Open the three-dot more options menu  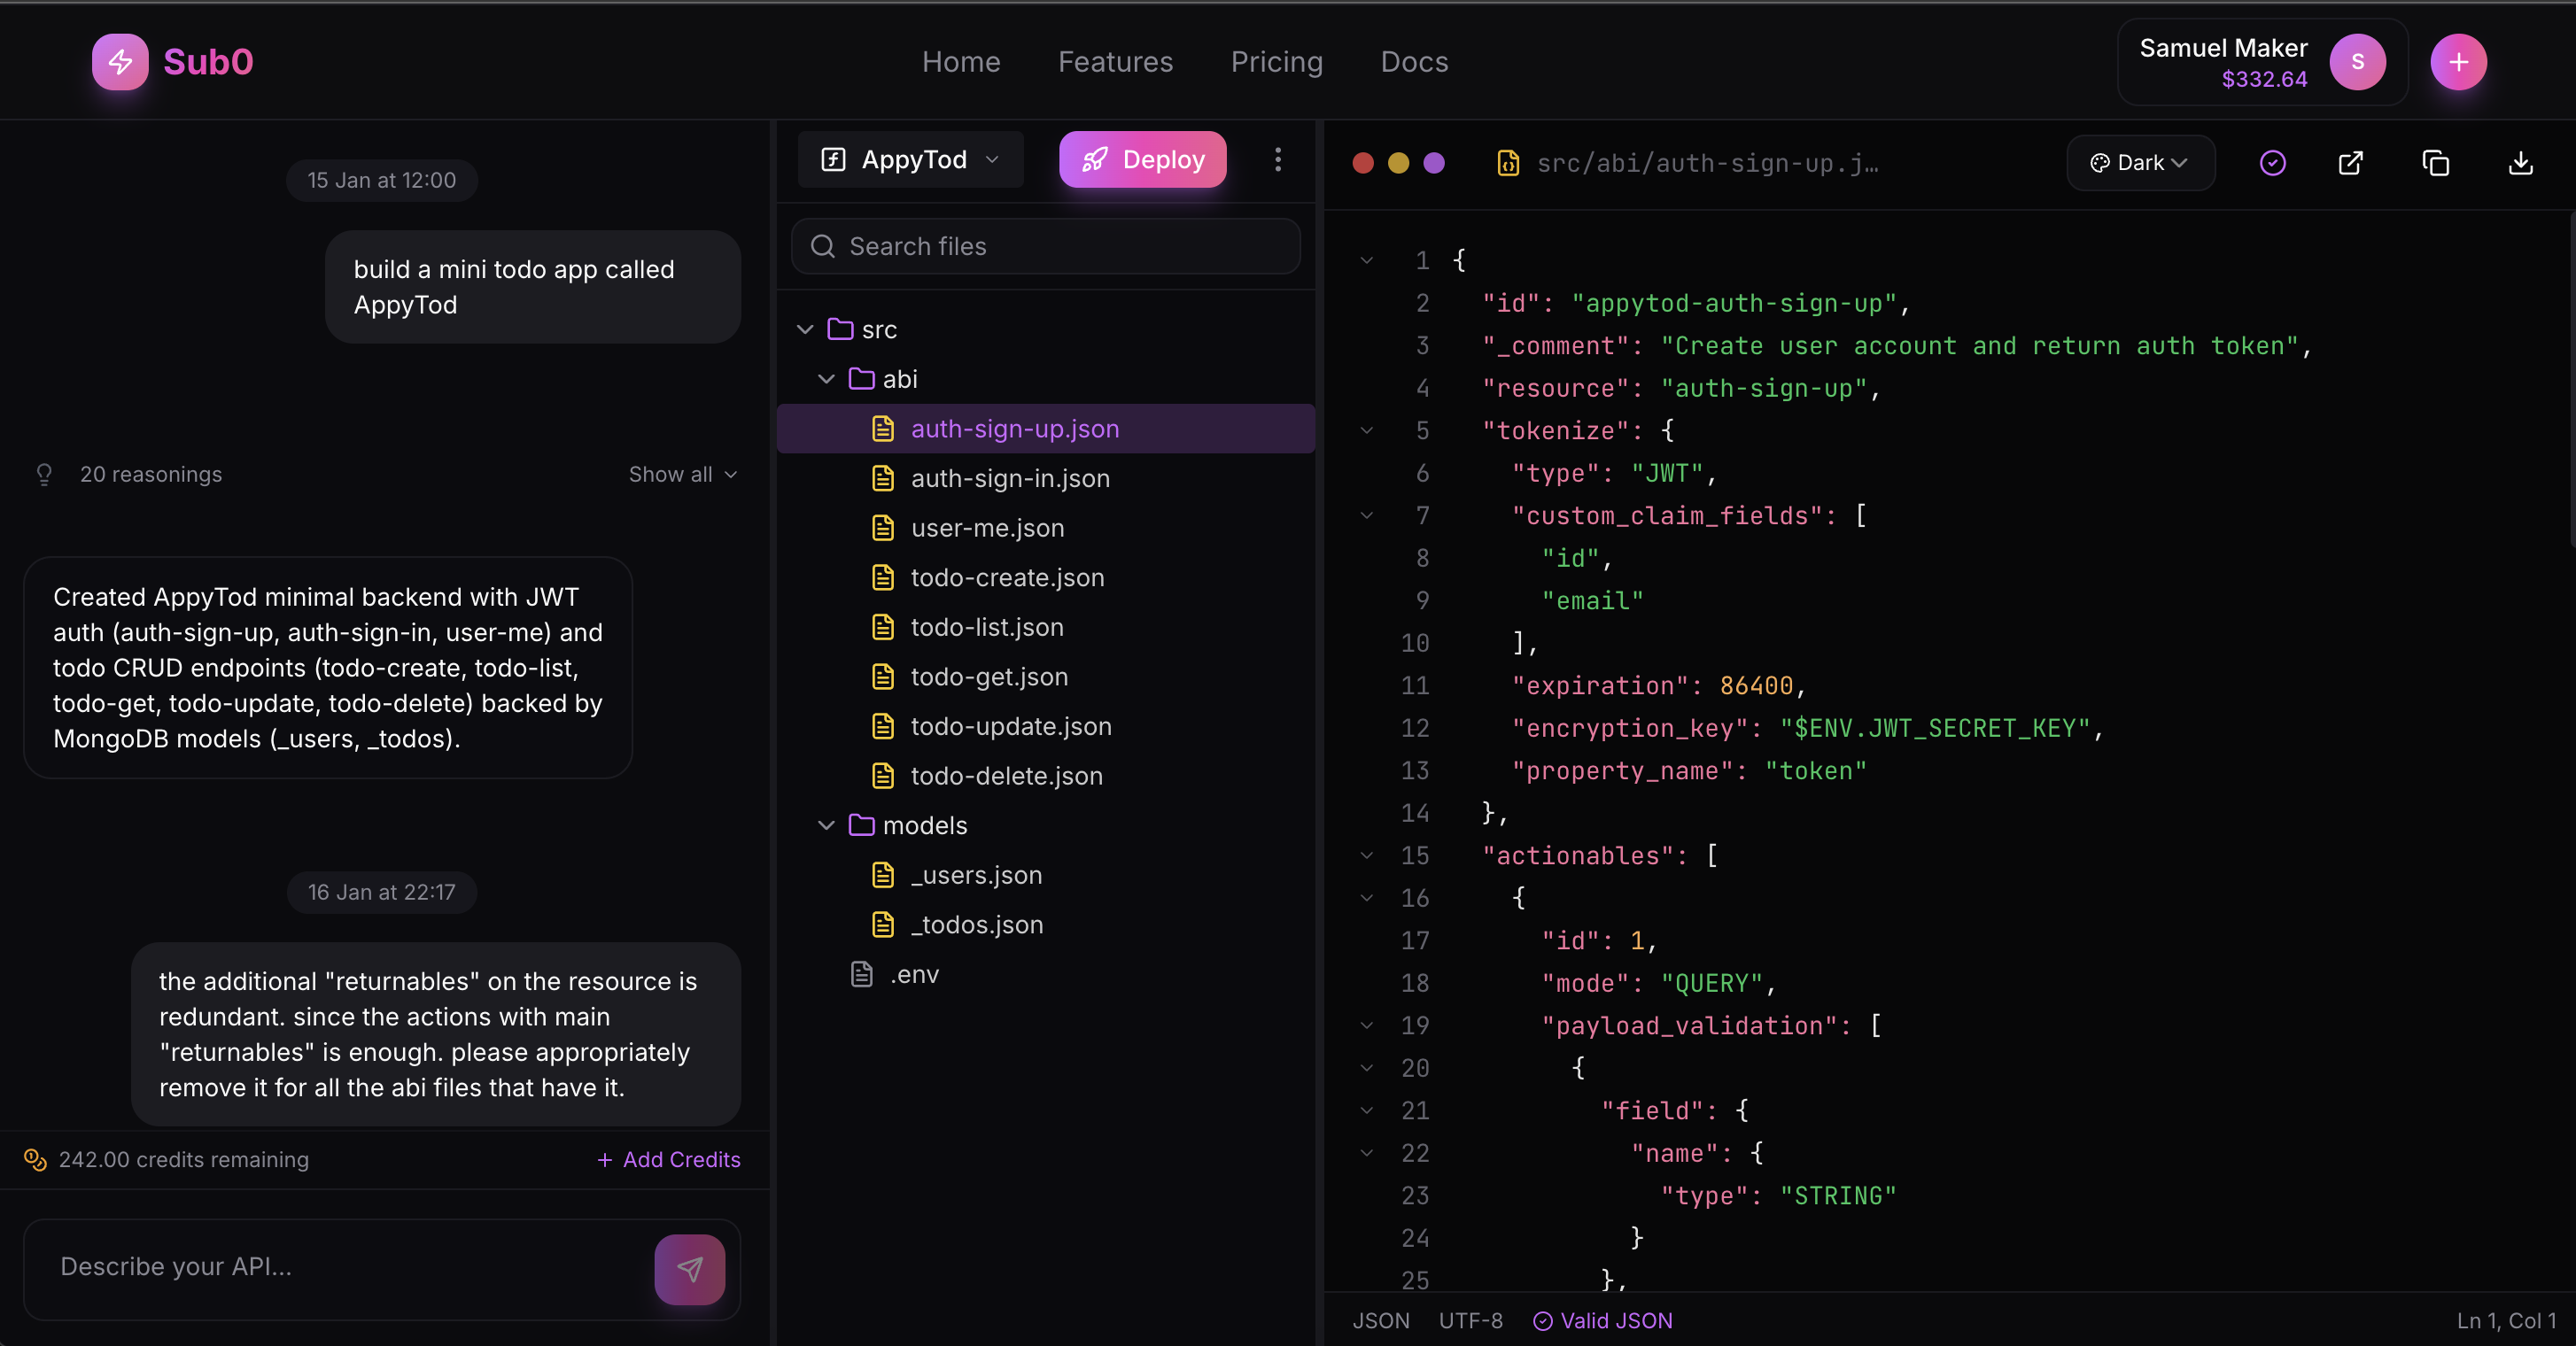pos(1277,160)
